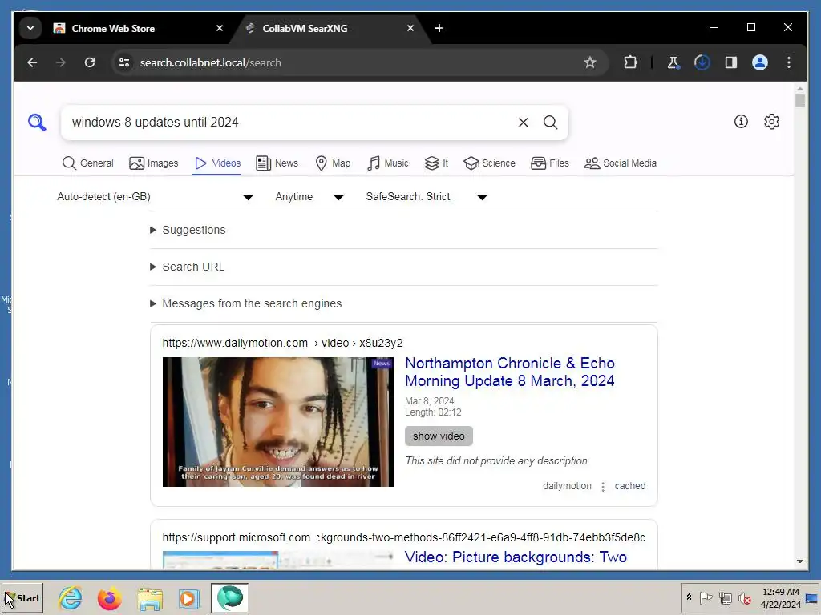Click the browser forward arrow
Image resolution: width=821 pixels, height=615 pixels.
tap(61, 62)
